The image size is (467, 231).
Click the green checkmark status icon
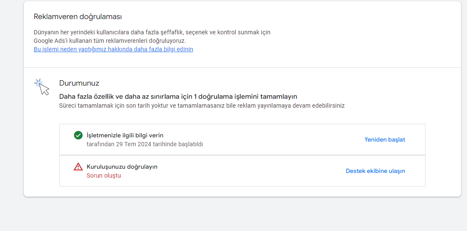78,135
